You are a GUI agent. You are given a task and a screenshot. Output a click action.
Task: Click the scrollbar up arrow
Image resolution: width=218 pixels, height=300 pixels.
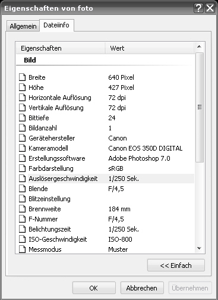200,46
